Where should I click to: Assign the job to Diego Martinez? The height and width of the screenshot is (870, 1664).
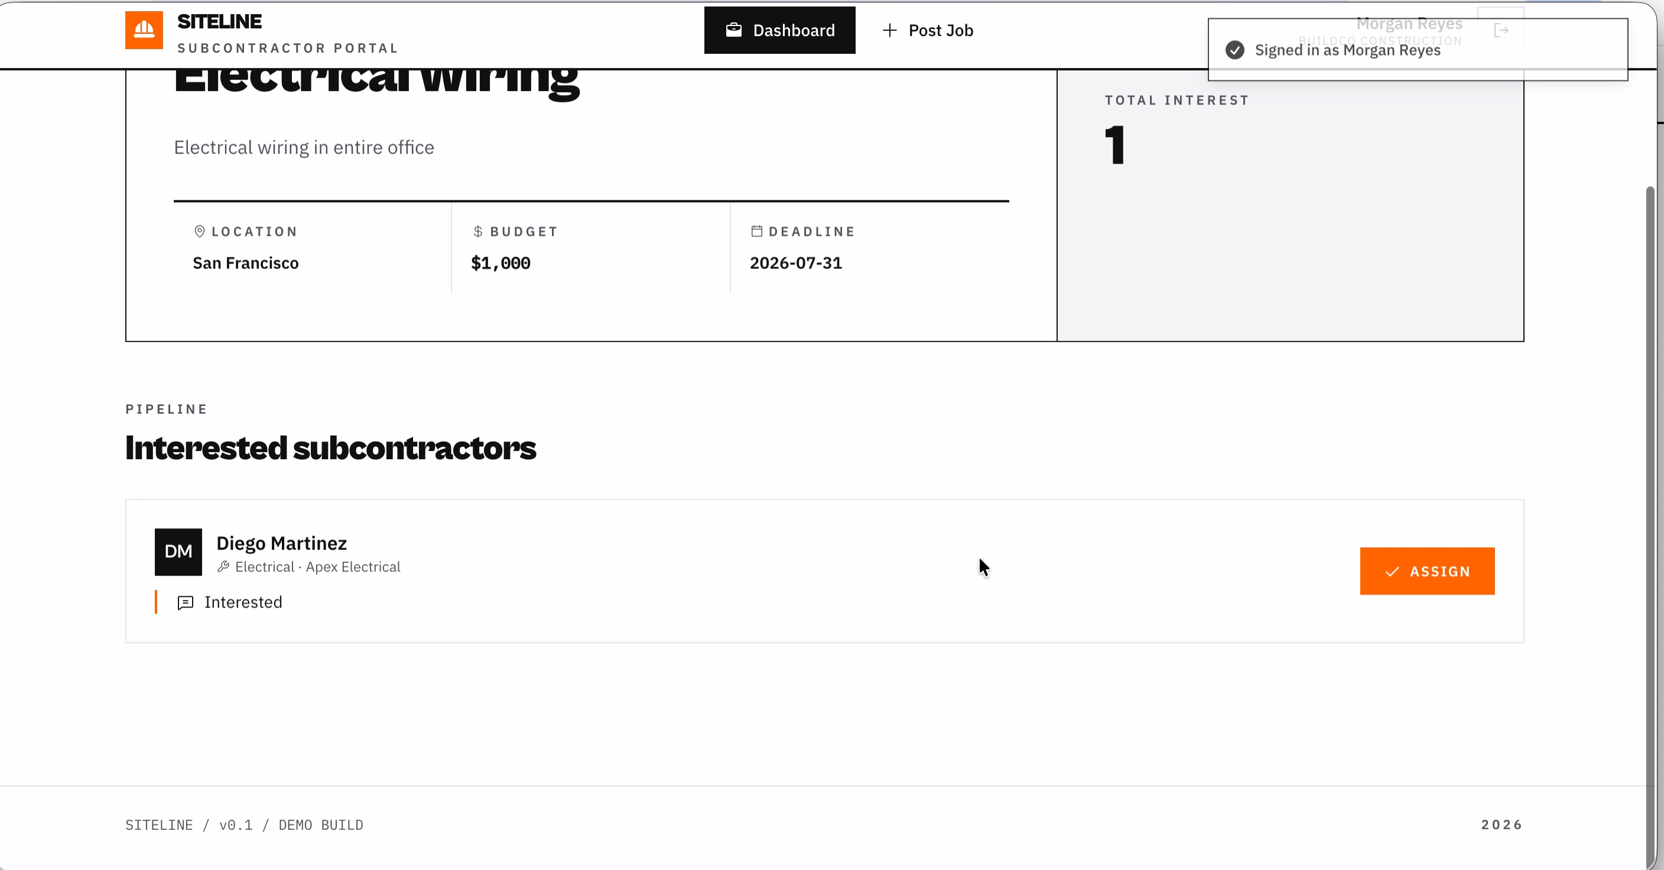point(1428,571)
